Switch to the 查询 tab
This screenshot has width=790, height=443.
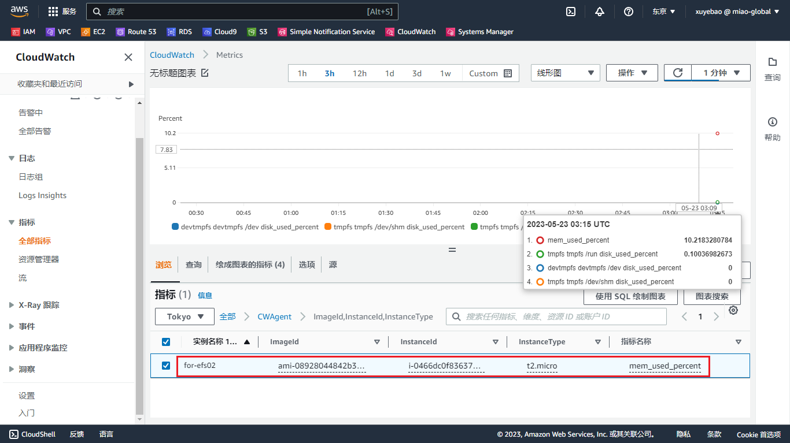[x=194, y=265]
